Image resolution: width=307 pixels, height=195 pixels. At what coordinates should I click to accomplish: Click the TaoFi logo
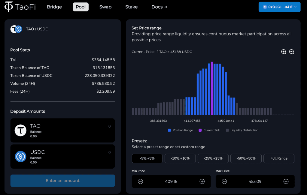(20, 7)
